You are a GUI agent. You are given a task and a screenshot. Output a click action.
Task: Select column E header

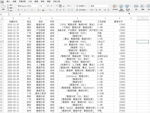77,18
